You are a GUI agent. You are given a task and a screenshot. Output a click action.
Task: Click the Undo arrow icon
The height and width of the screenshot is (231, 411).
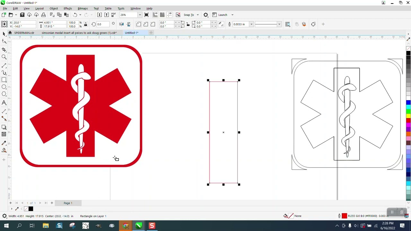[x=75, y=15]
